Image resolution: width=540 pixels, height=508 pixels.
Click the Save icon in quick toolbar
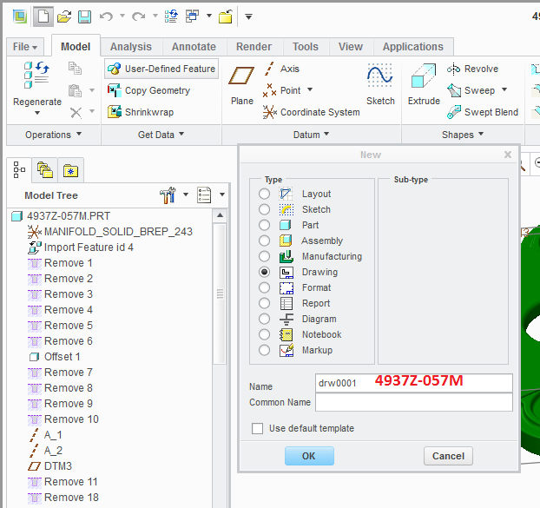[84, 16]
